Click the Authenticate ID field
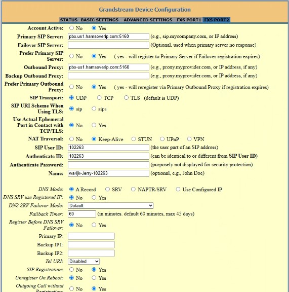The width and height of the screenshot is (289, 292). (x=108, y=156)
